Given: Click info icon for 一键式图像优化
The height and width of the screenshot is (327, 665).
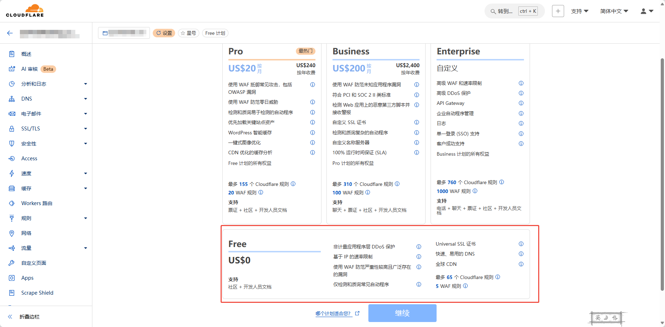Looking at the screenshot, I should click(x=313, y=143).
